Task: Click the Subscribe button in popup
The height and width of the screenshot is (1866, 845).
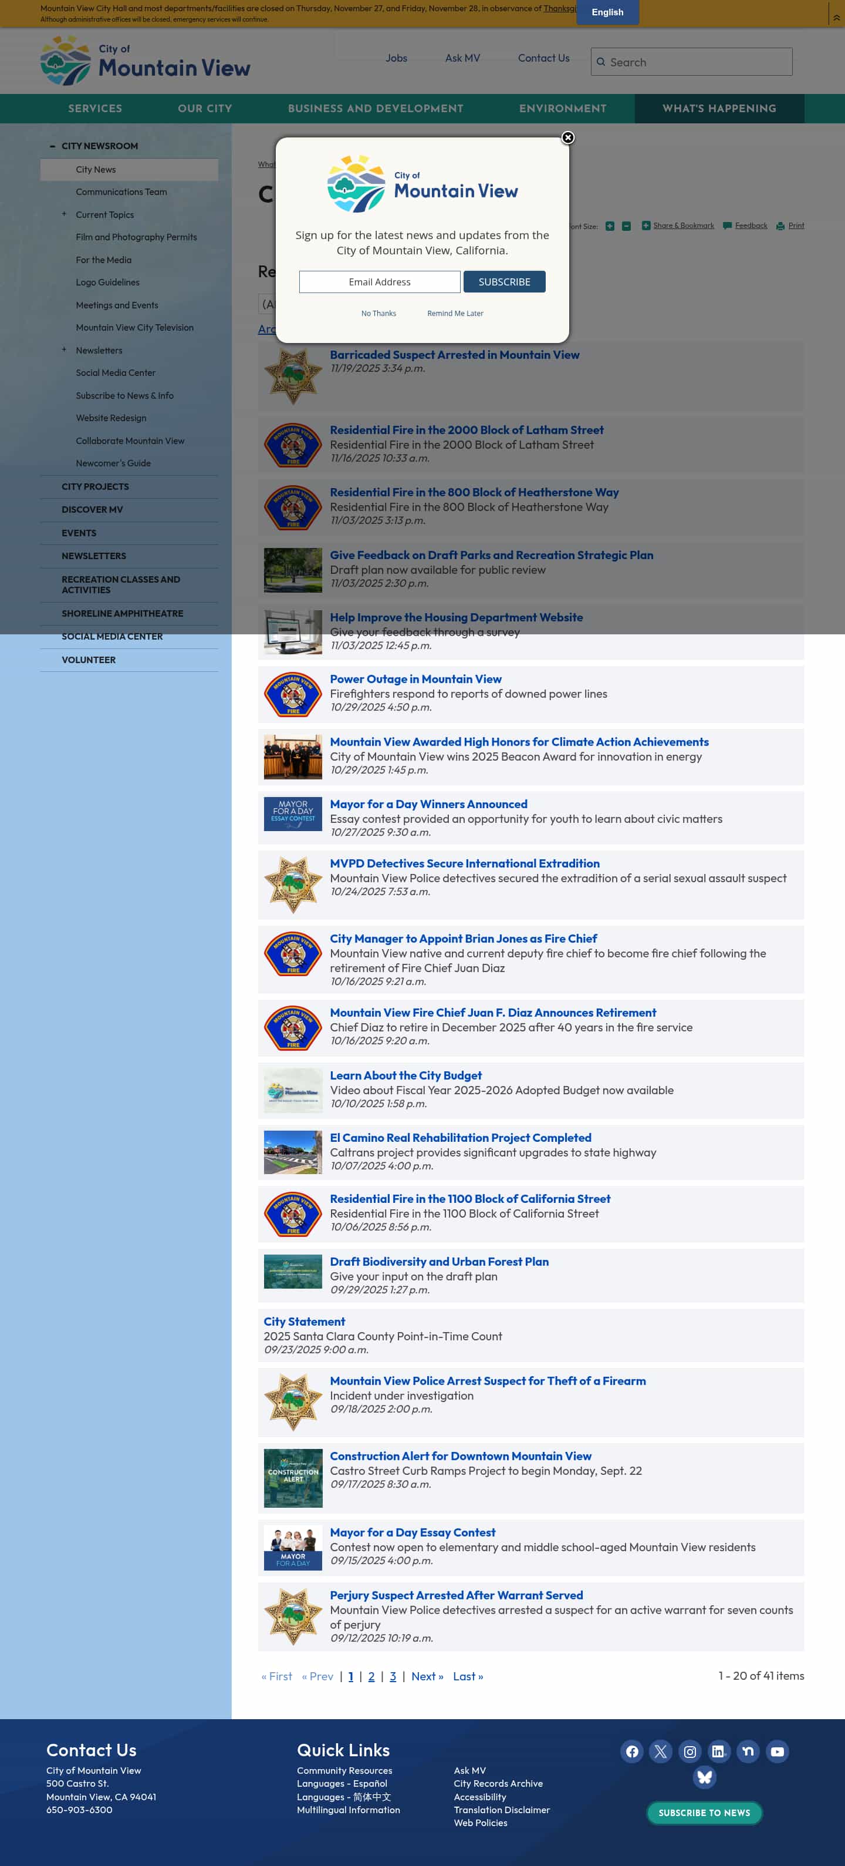Action: click(504, 282)
